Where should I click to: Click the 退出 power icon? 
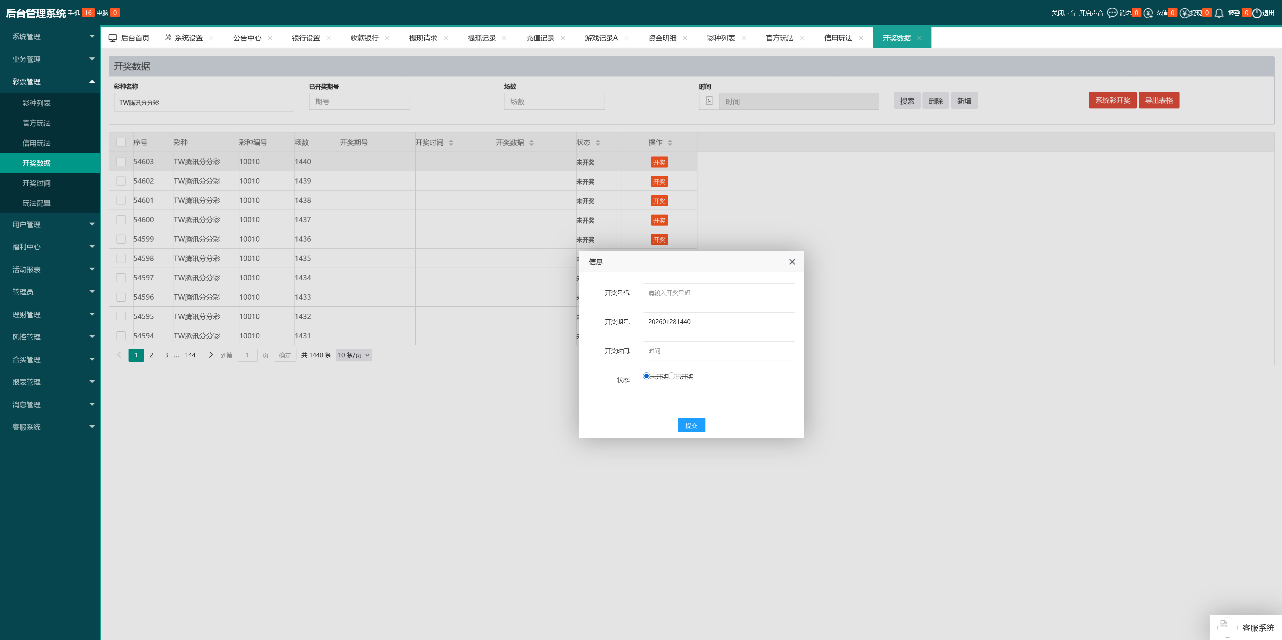pos(1257,13)
